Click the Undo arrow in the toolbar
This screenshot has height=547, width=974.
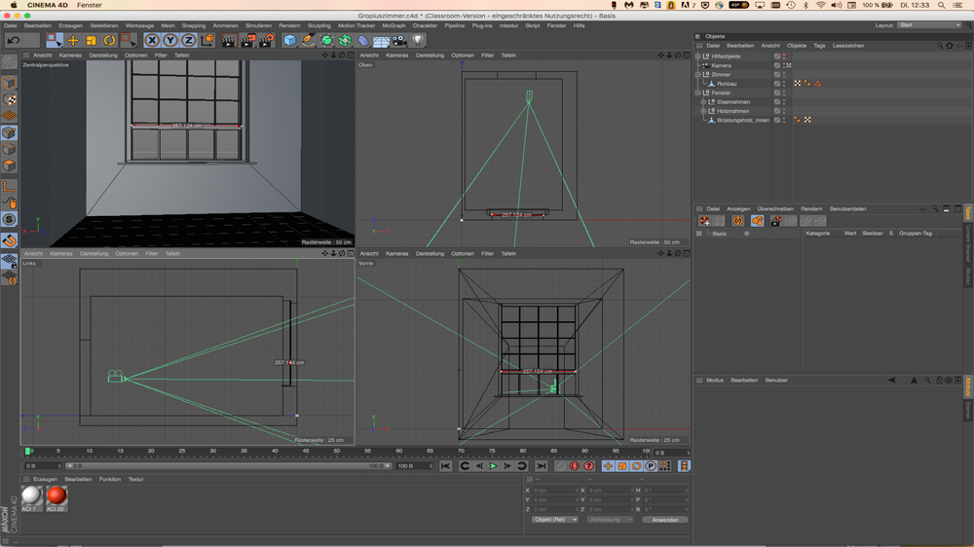(14, 41)
